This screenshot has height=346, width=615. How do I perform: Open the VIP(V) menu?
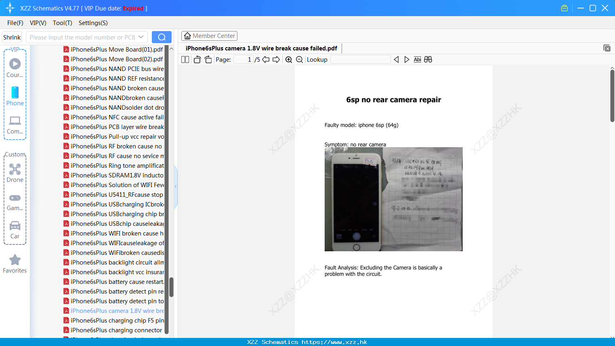(38, 23)
